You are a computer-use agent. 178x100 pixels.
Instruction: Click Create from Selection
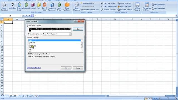click(x=90, y=10)
